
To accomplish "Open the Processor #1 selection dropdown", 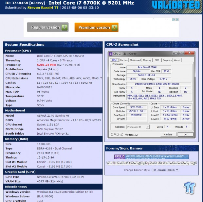I will coord(138,127).
